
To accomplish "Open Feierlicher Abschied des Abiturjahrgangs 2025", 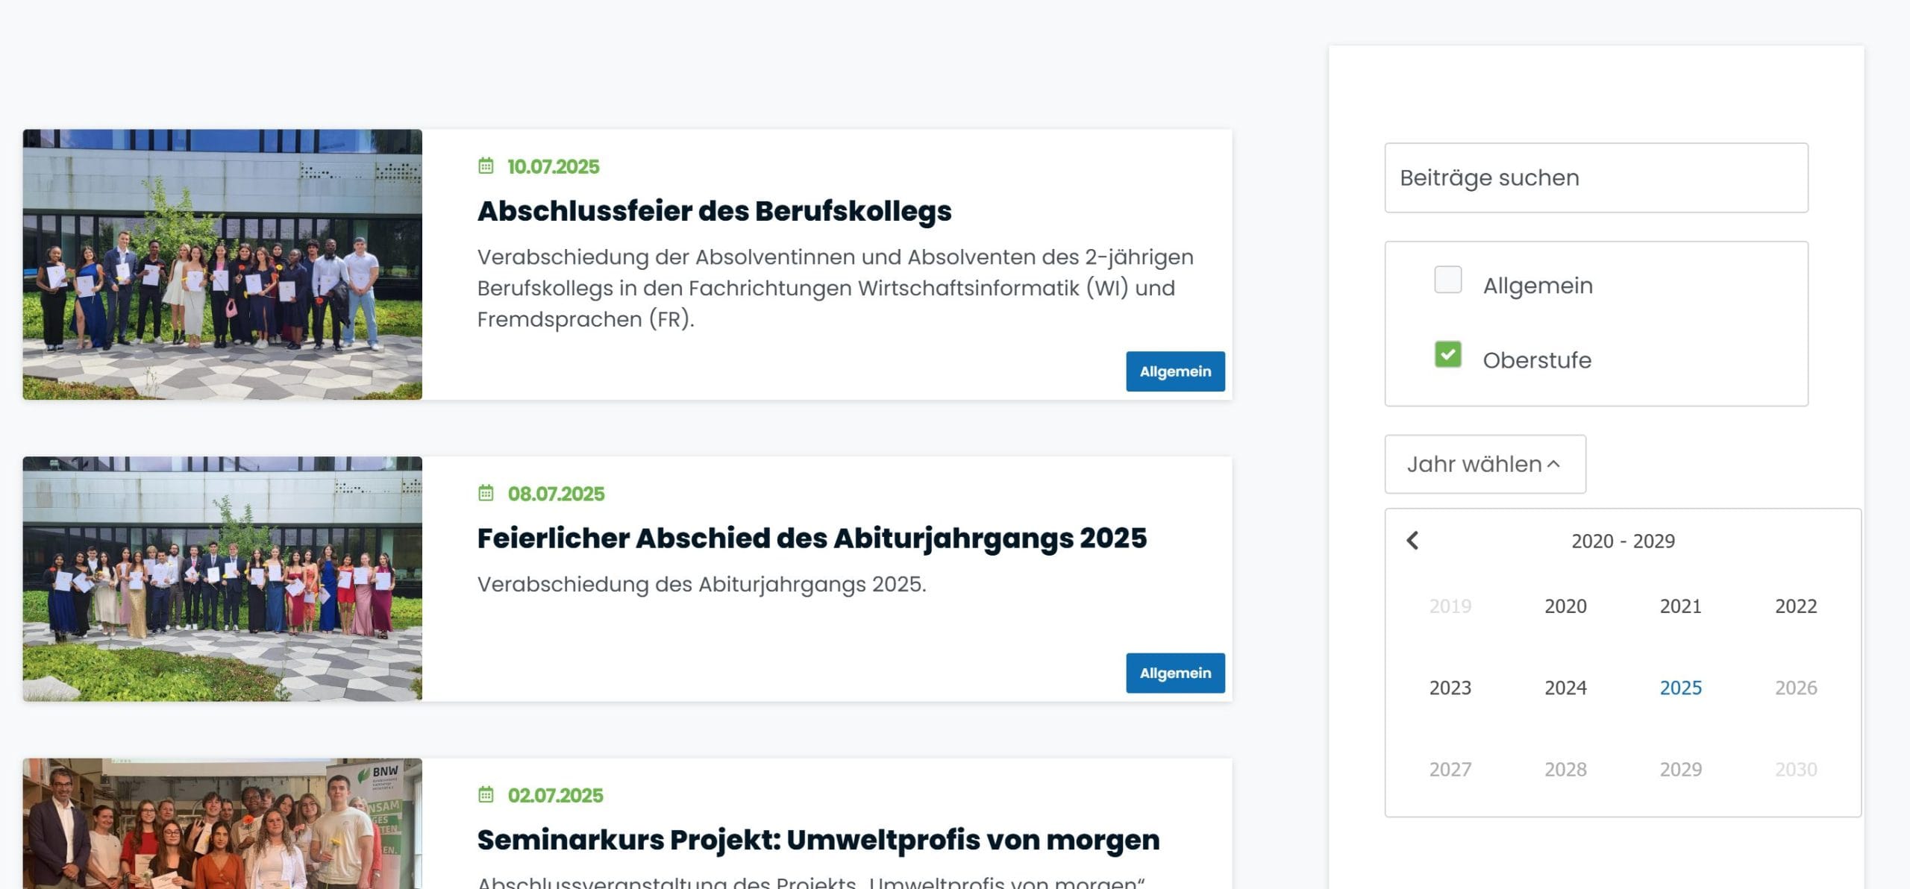I will pyautogui.click(x=812, y=538).
